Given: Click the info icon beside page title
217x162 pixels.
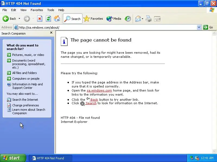Looking at the screenshot, I should pos(64,42).
